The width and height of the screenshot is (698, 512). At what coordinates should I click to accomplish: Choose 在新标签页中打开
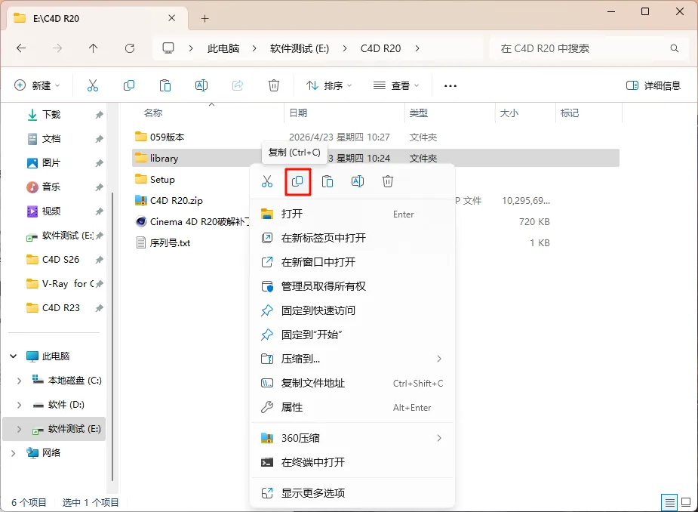pyautogui.click(x=352, y=238)
